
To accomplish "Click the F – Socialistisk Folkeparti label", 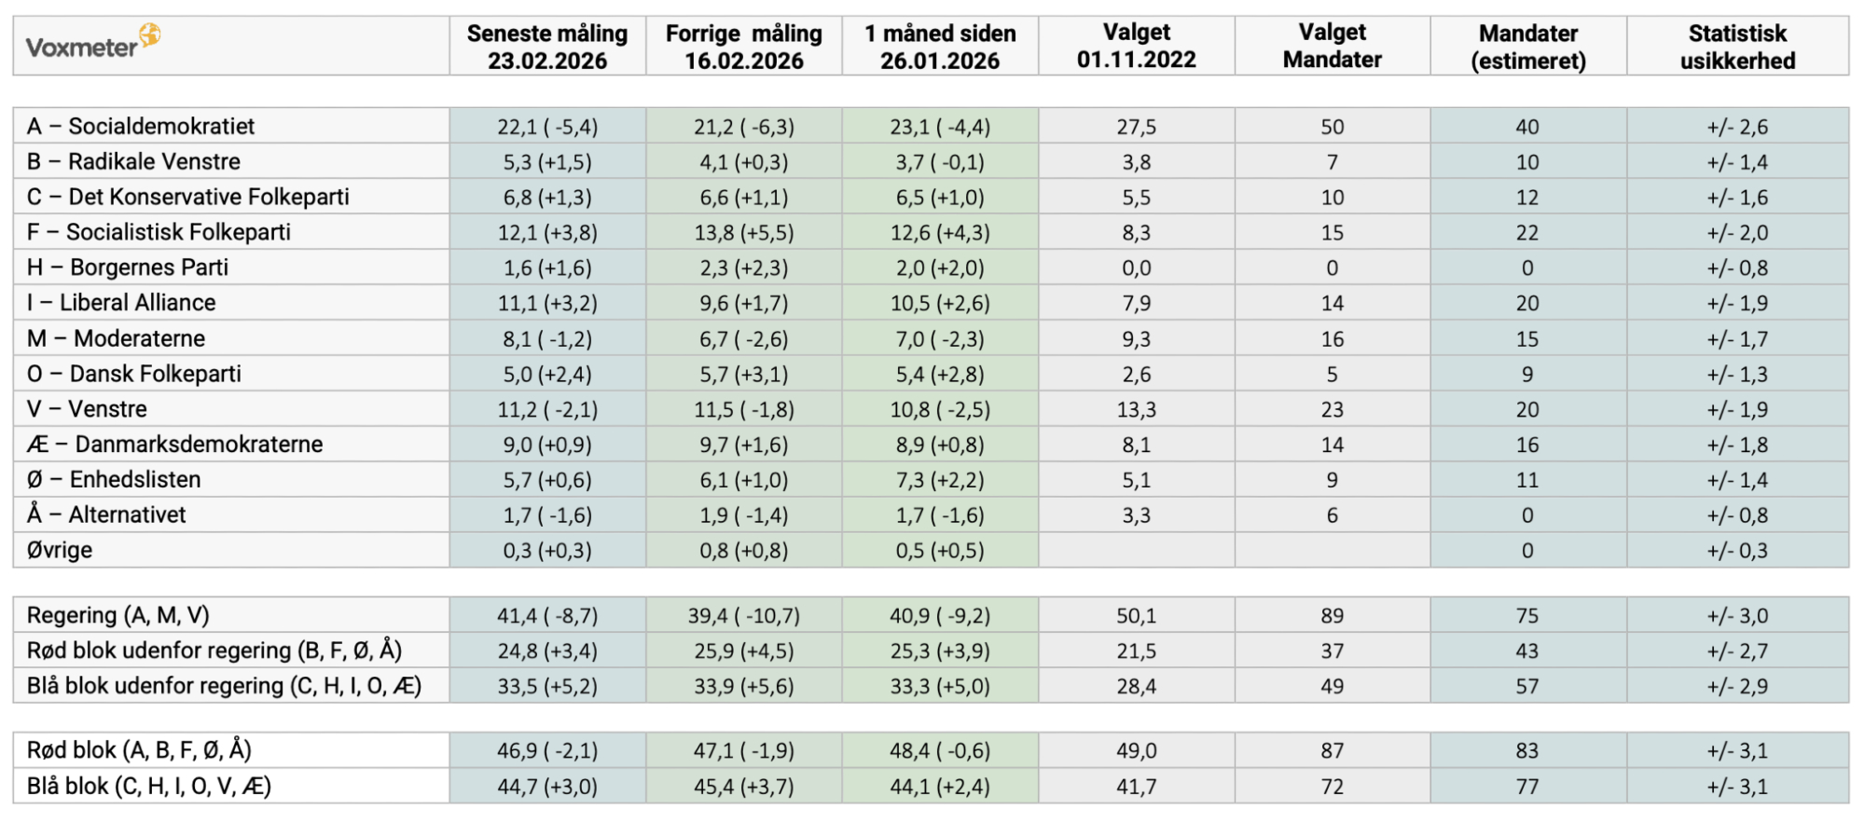I will click(x=159, y=232).
